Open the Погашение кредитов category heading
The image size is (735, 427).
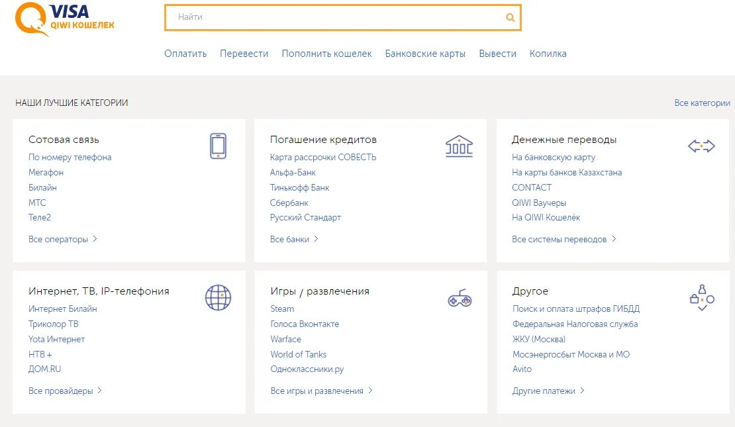(x=323, y=140)
